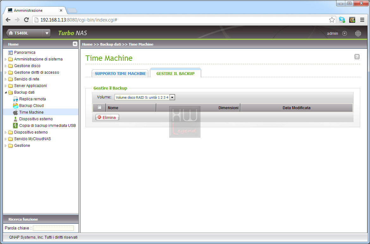
Task: Click the Replica remota icon
Action: [15, 99]
